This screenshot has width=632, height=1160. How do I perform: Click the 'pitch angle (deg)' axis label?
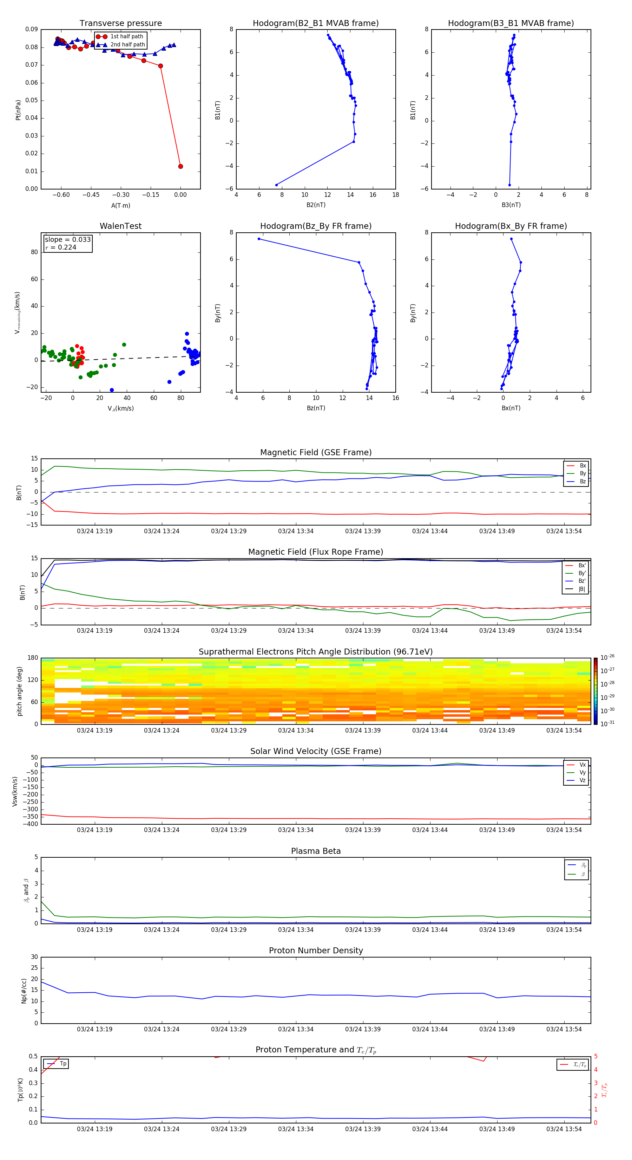pos(19,691)
